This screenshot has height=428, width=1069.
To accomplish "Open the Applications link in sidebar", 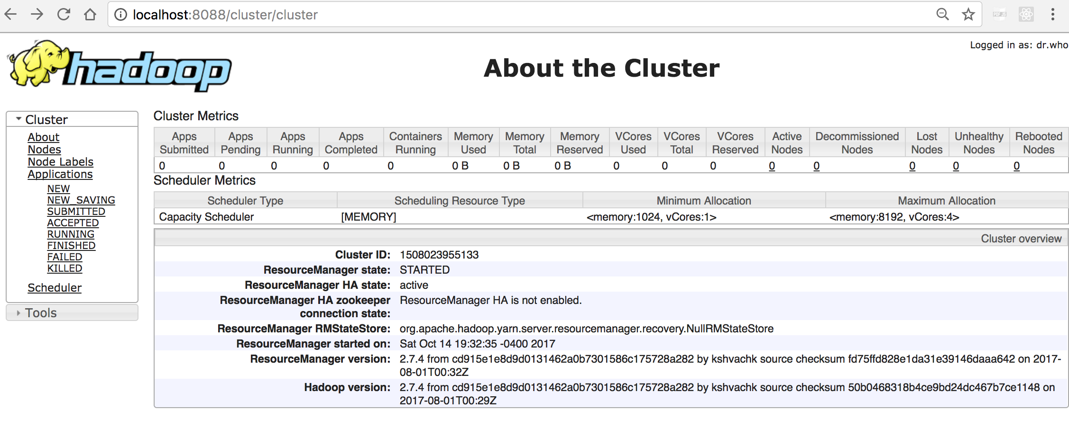I will coord(60,174).
